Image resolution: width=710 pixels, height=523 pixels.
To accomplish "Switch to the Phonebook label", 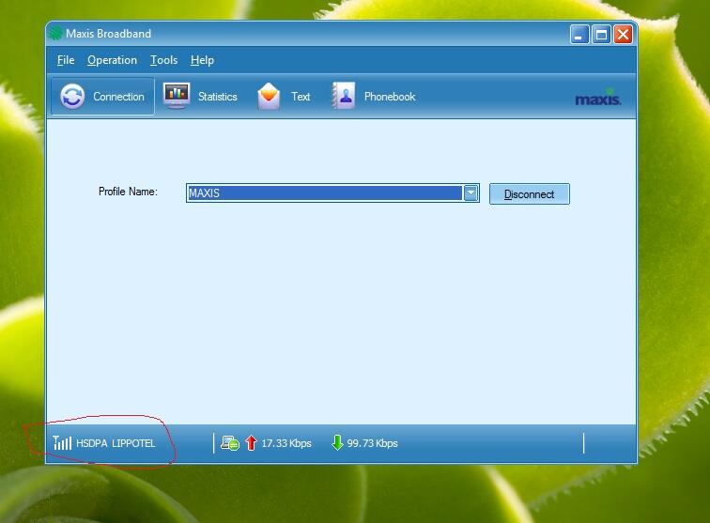I will 390,97.
